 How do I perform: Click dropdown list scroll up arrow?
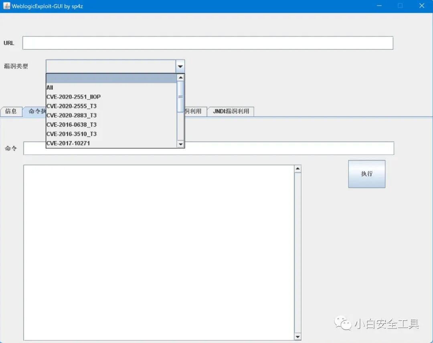click(180, 78)
